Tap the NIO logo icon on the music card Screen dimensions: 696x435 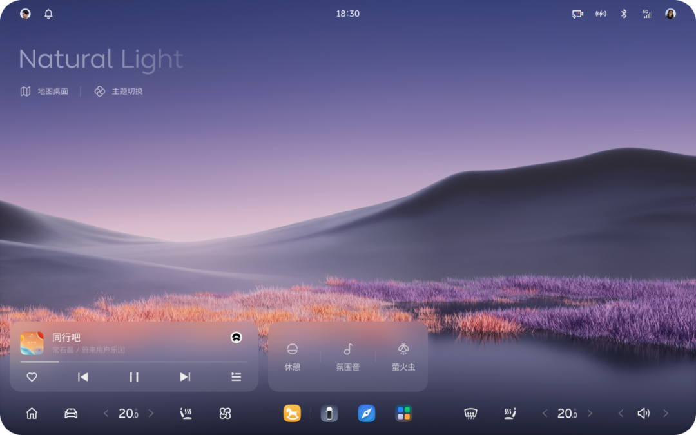point(236,337)
